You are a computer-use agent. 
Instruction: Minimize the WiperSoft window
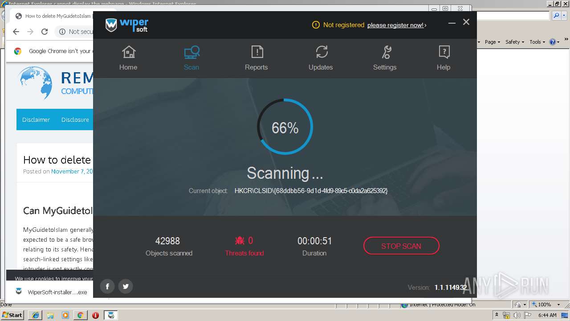click(x=452, y=22)
